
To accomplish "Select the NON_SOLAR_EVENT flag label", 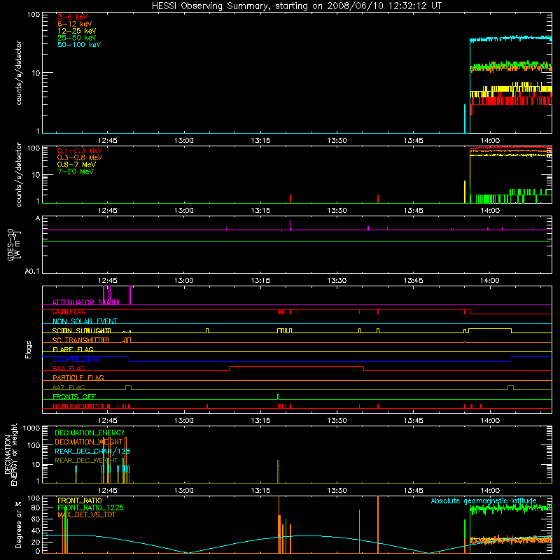I will 85,321.
